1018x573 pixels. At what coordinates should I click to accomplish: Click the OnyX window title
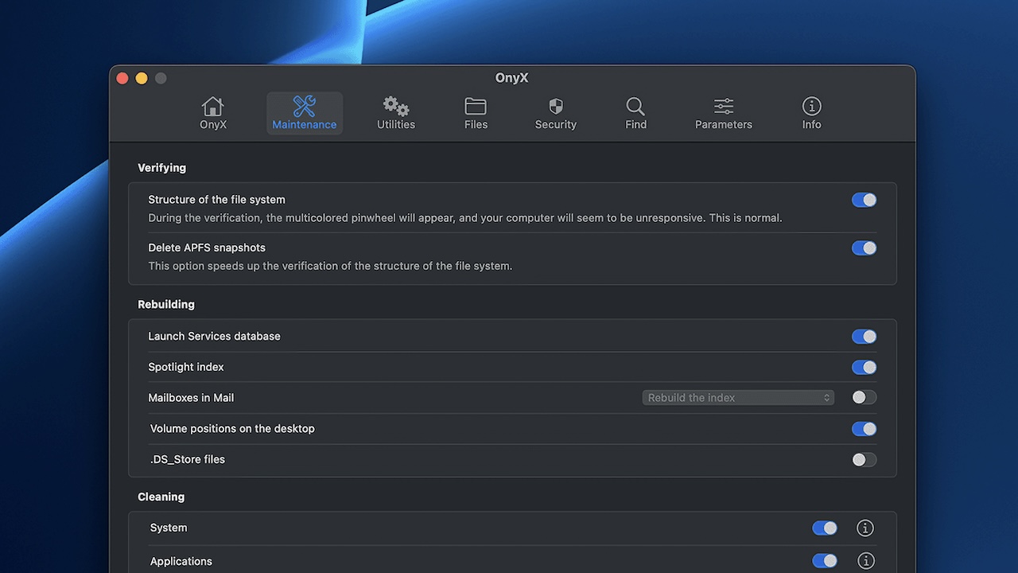coord(512,78)
